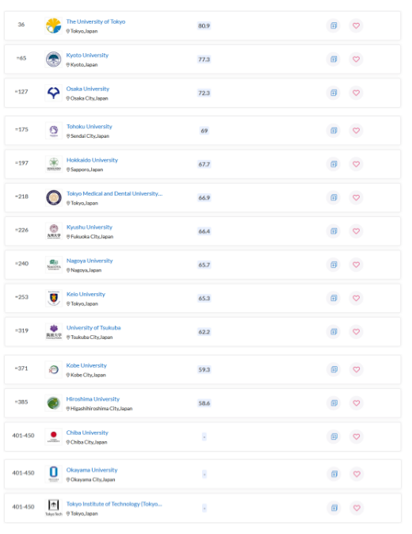Click the compare icon for Osaka University
Viewport: 412px width, 534px height.
pyautogui.click(x=334, y=93)
